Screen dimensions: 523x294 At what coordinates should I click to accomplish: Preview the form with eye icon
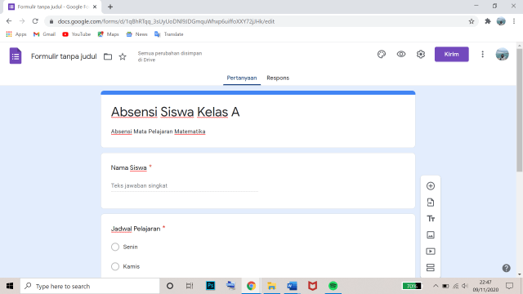[x=401, y=55]
